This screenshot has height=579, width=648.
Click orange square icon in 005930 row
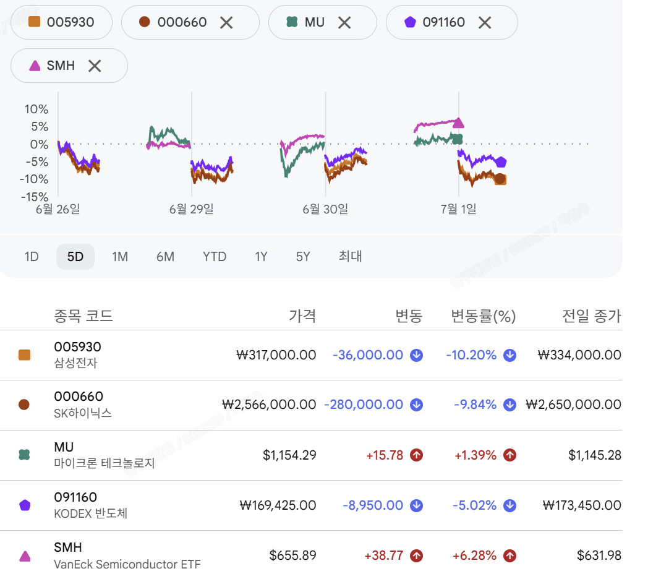[24, 355]
